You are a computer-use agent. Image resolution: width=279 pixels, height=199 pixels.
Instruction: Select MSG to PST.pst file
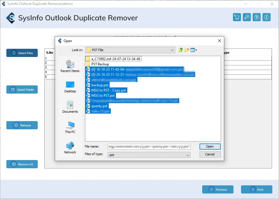click(101, 96)
